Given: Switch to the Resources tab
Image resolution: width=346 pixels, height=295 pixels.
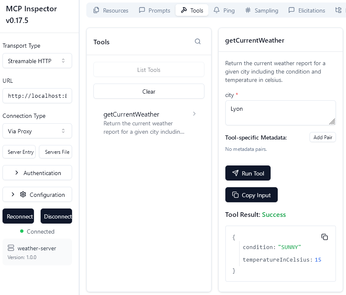Looking at the screenshot, I should [x=111, y=10].
